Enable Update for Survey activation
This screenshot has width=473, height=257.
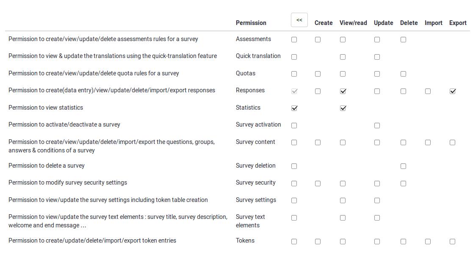(x=377, y=125)
